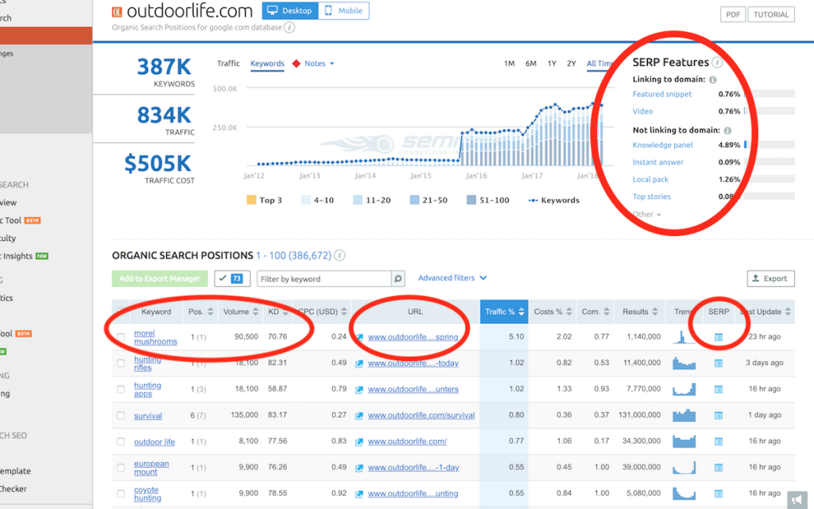Screen dimensions: 814x509
Task: Set chart range to 1M
Action: [x=510, y=64]
